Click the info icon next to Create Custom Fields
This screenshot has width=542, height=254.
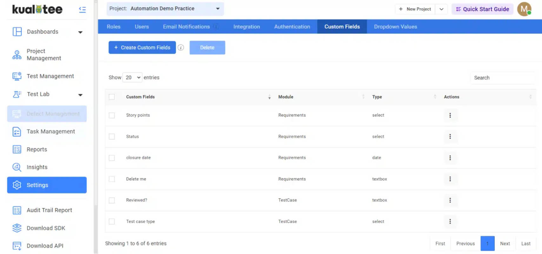181,48
